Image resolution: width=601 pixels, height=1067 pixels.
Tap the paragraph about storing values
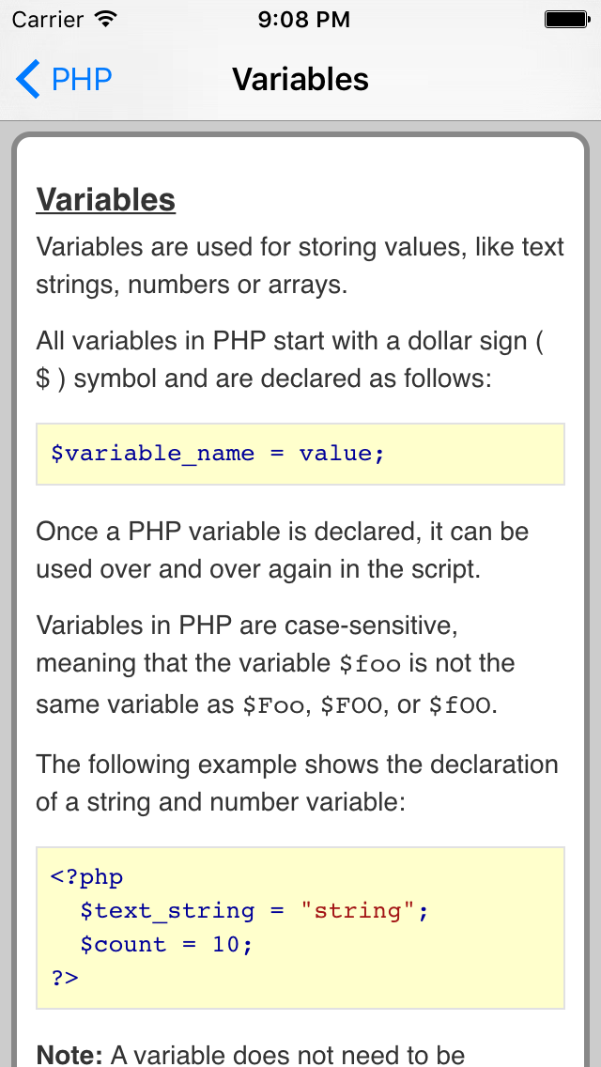click(300, 266)
